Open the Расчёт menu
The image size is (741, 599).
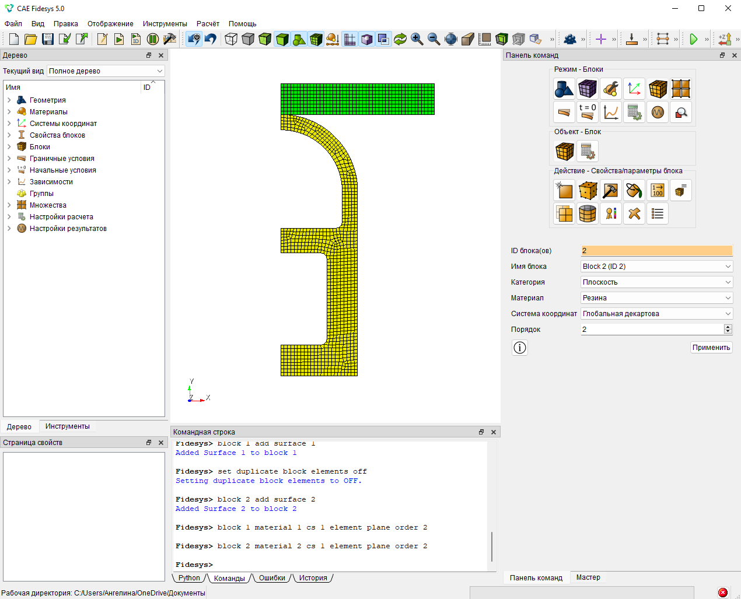pyautogui.click(x=208, y=24)
